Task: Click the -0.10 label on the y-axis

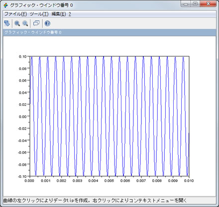Action: [22, 176]
